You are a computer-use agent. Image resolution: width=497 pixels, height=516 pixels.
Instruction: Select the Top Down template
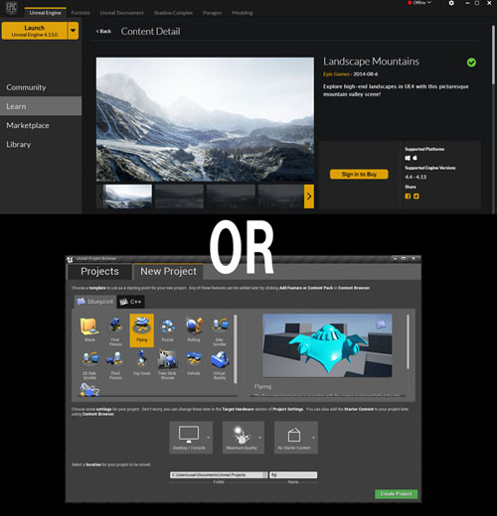click(x=142, y=363)
